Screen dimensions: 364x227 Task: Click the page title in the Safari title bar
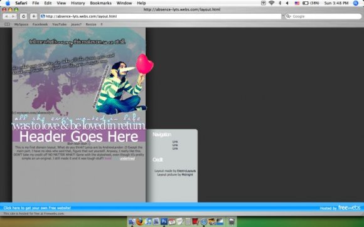[182, 9]
